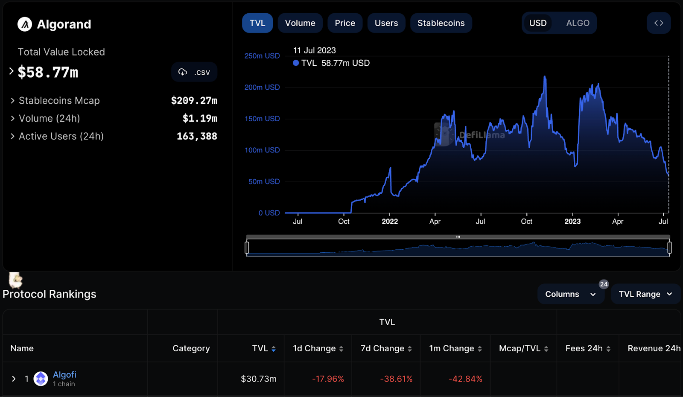
Task: Open the Columns dropdown
Action: click(570, 294)
